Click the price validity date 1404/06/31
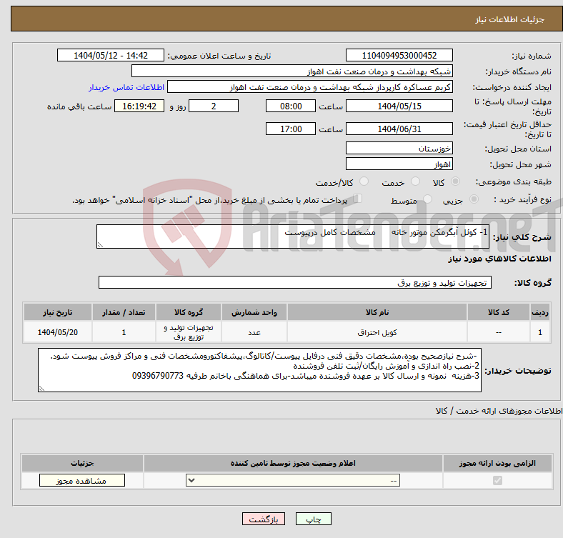Screen dimensions: 563x538 [x=399, y=129]
